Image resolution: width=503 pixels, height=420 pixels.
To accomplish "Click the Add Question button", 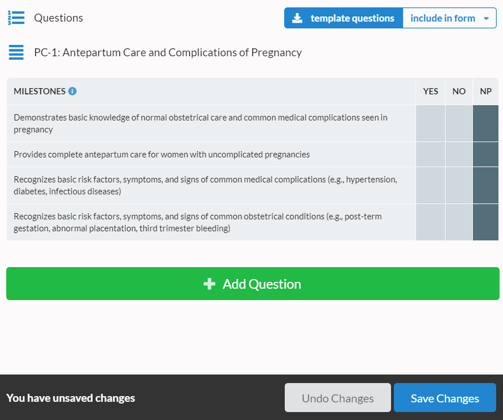I will tap(252, 284).
